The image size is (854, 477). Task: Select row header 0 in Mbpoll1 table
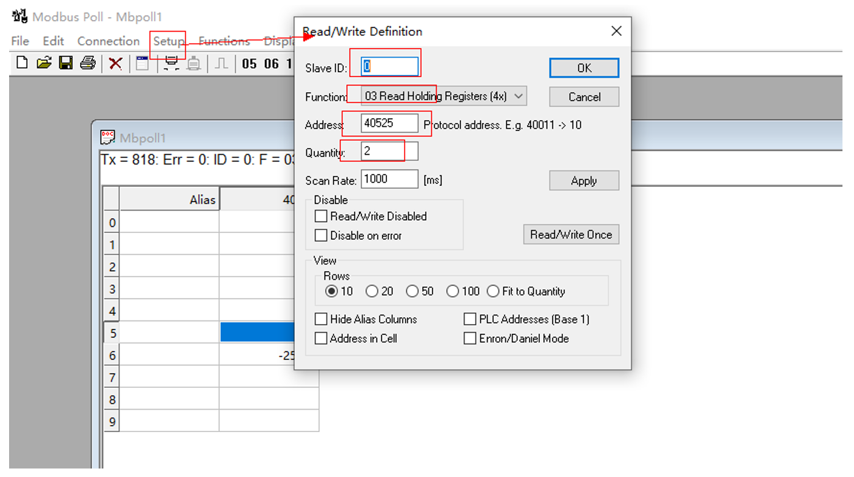tap(112, 223)
